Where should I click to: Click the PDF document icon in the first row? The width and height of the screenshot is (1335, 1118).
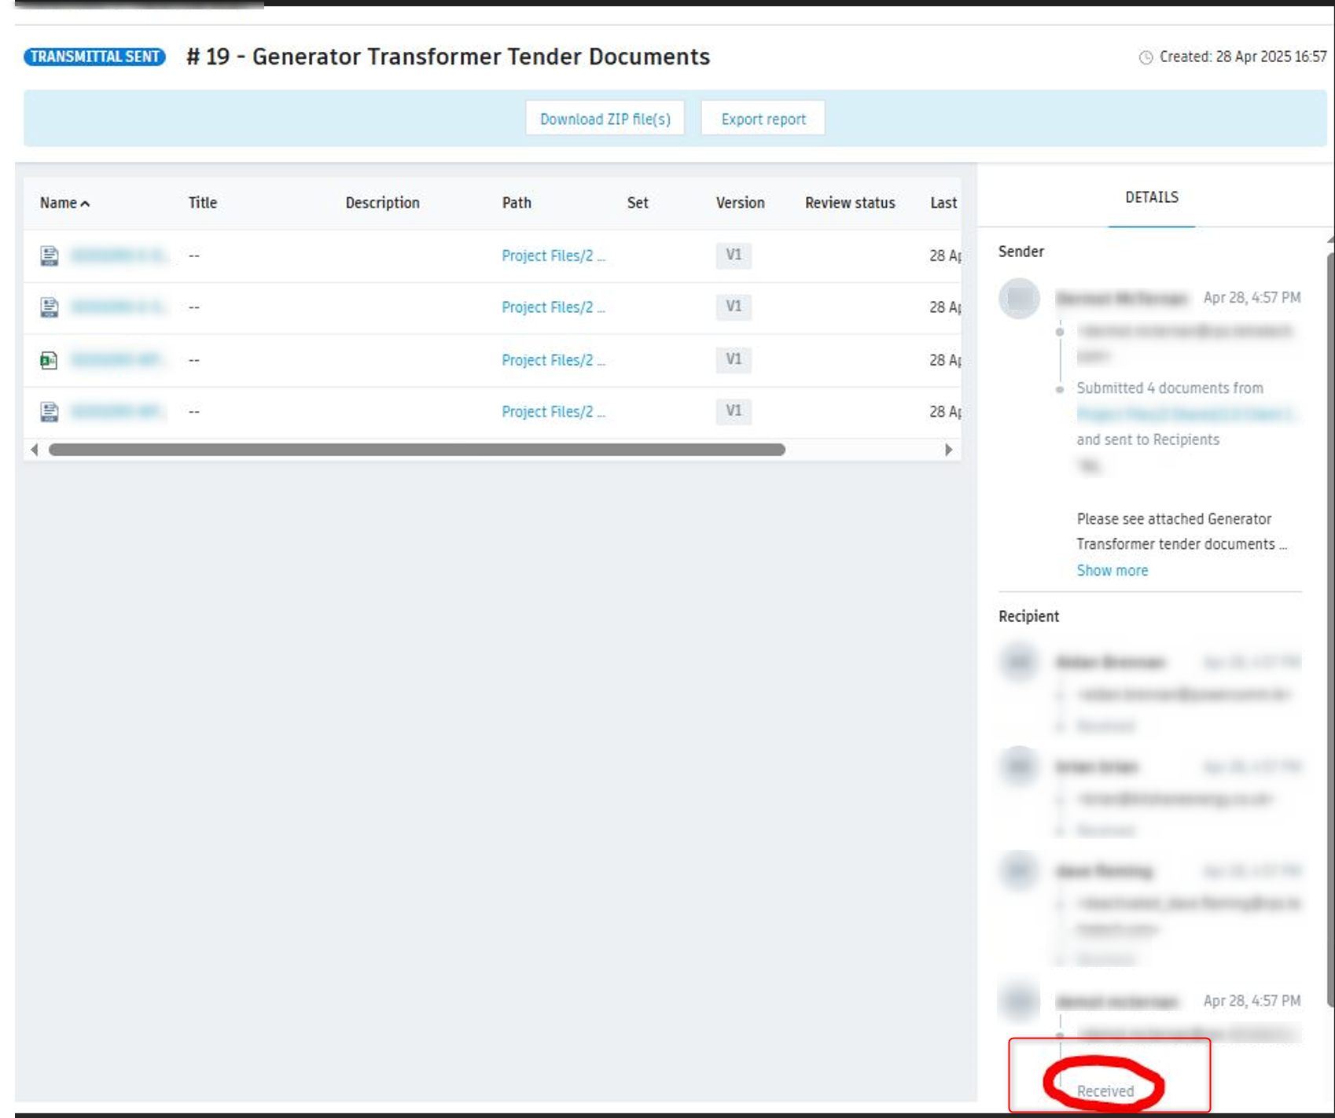[x=49, y=255]
